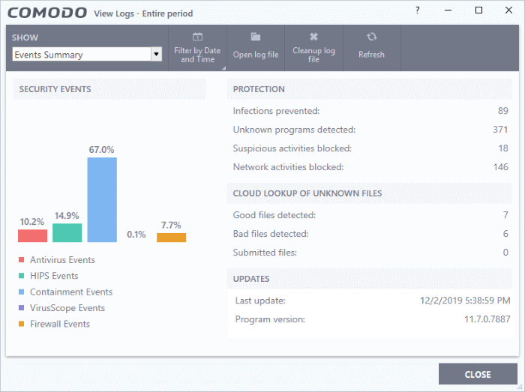Click the Cleanup log file label

[x=313, y=55]
